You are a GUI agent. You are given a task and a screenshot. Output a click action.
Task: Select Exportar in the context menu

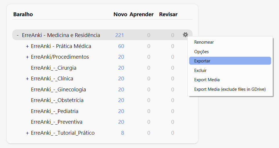(x=230, y=61)
